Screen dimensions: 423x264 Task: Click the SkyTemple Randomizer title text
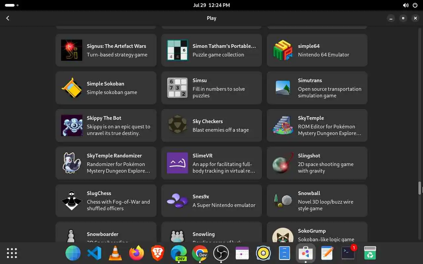114,156
